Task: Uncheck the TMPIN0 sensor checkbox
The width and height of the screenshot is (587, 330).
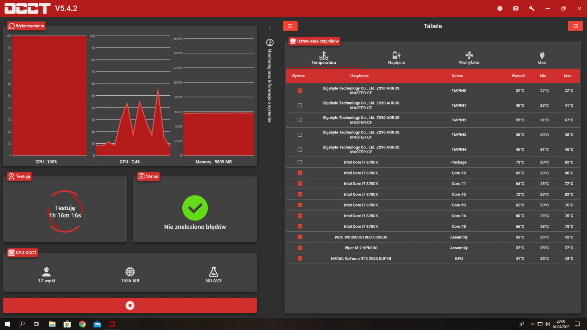Action: [300, 91]
